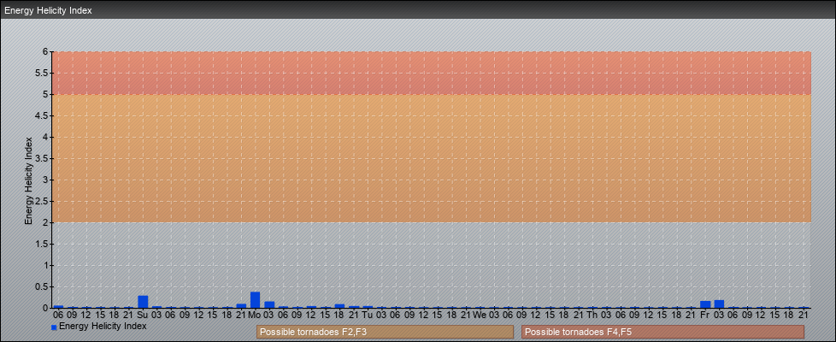Click the Th day label on the x-axis

pyautogui.click(x=592, y=315)
